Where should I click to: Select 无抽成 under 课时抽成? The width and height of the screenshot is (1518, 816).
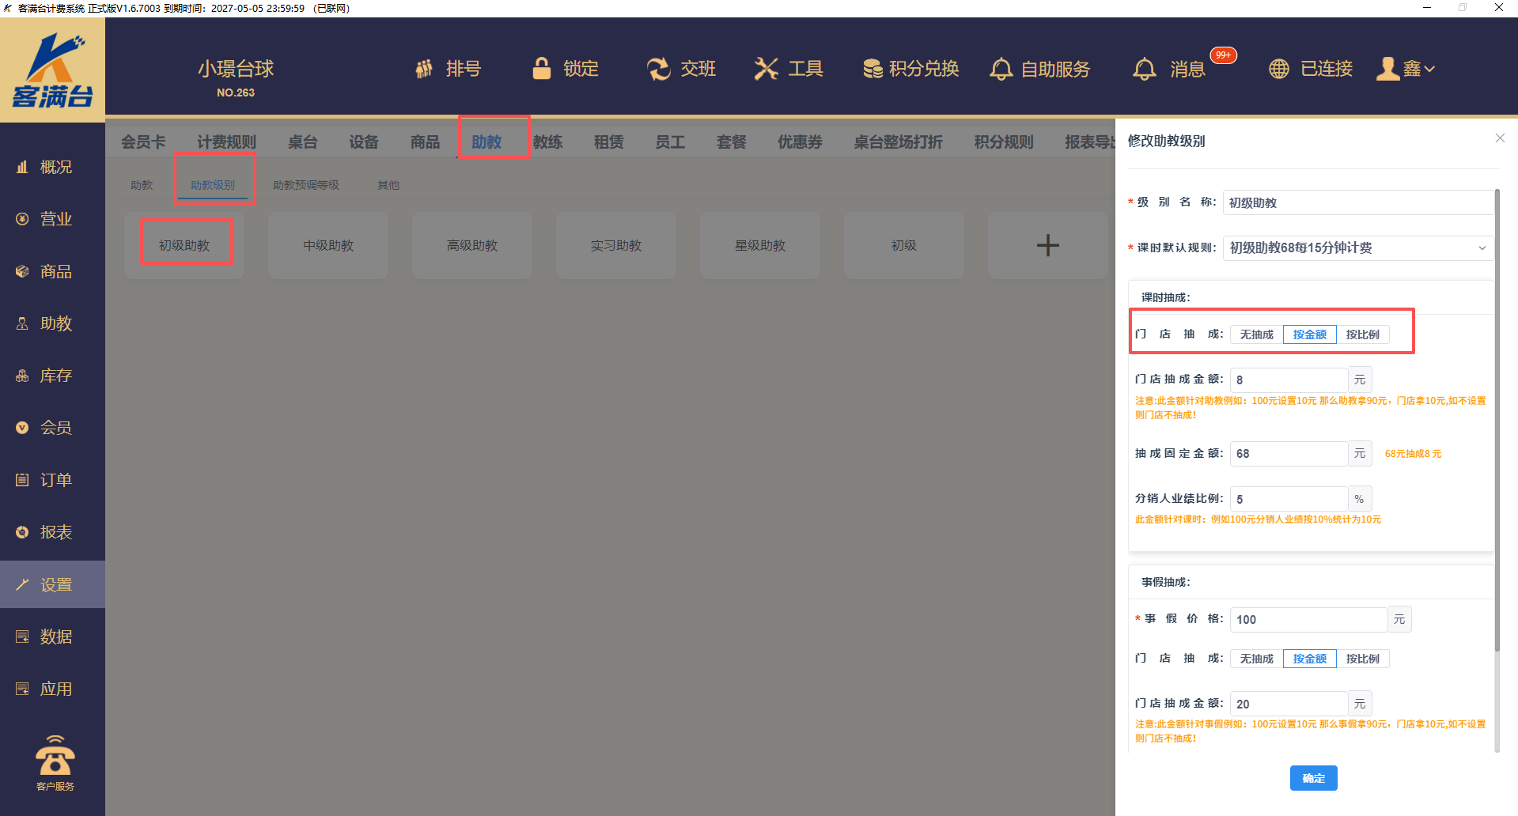1256,334
